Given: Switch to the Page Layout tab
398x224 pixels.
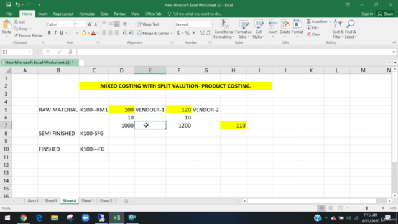Looking at the screenshot, I should click(63, 14).
